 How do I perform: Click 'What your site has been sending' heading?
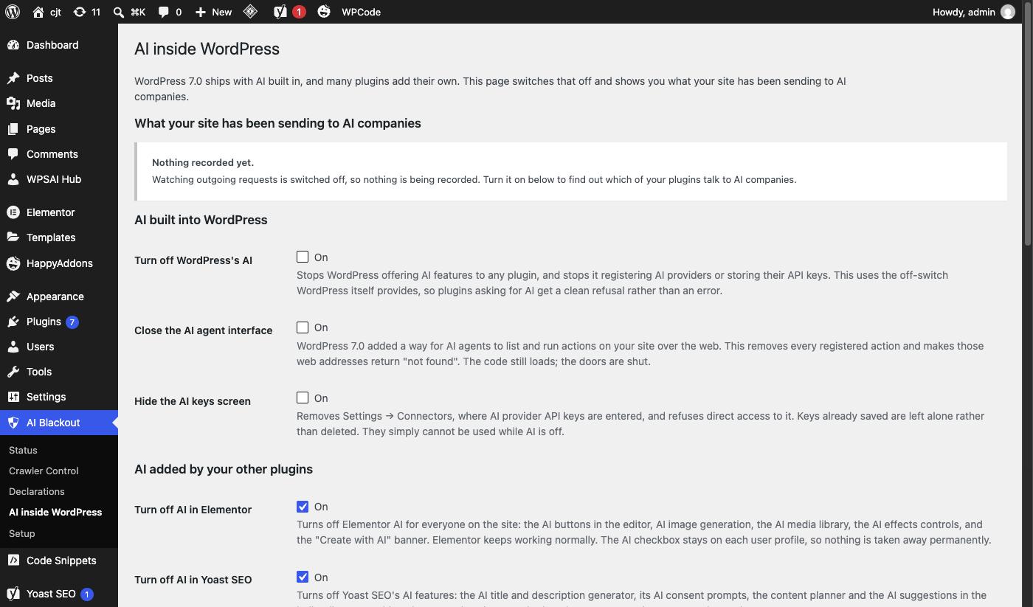pyautogui.click(x=277, y=123)
